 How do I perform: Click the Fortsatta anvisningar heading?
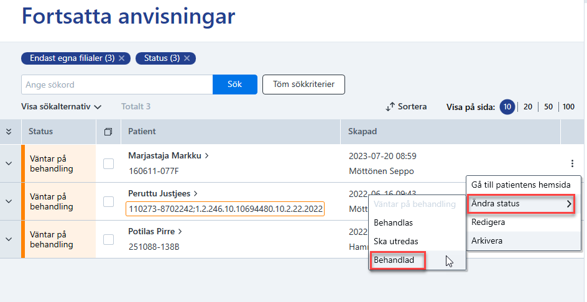pyautogui.click(x=128, y=16)
